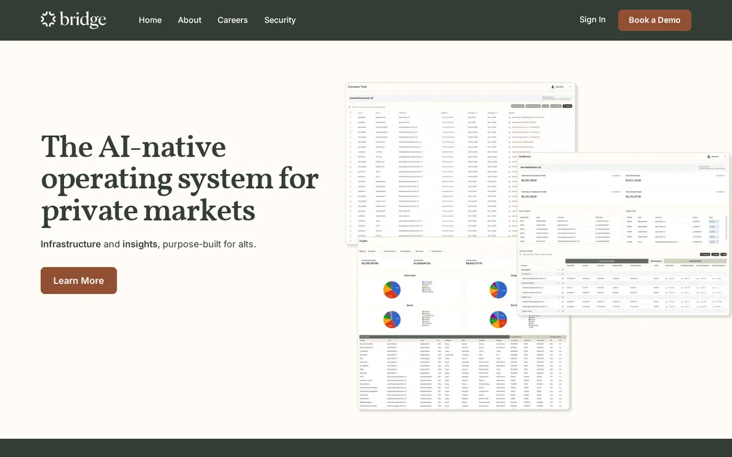Click the Book a Demo button
The image size is (732, 457).
pyautogui.click(x=655, y=20)
